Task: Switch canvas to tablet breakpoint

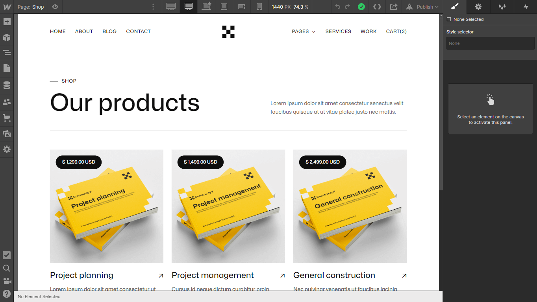Action: point(224,7)
